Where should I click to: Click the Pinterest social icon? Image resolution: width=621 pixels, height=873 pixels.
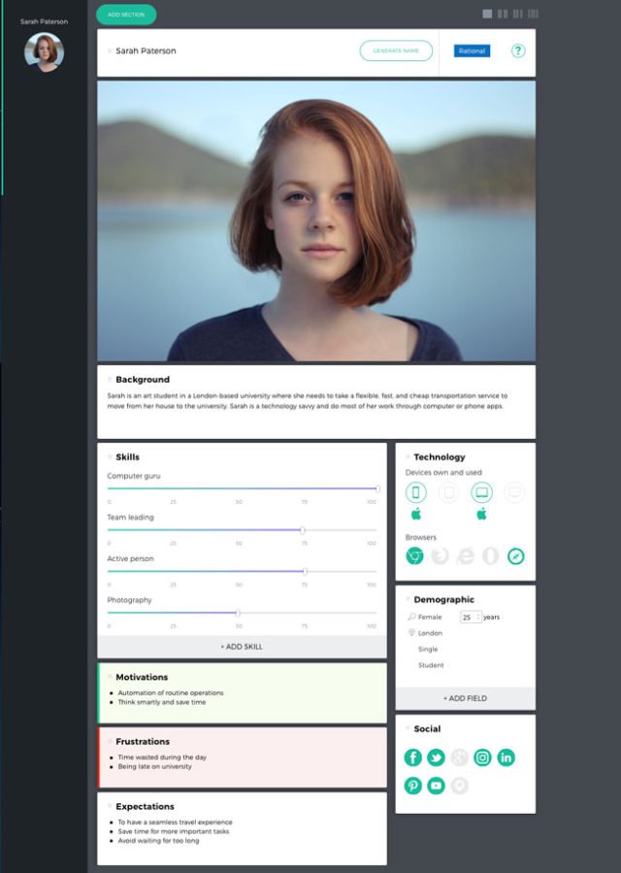tap(413, 786)
